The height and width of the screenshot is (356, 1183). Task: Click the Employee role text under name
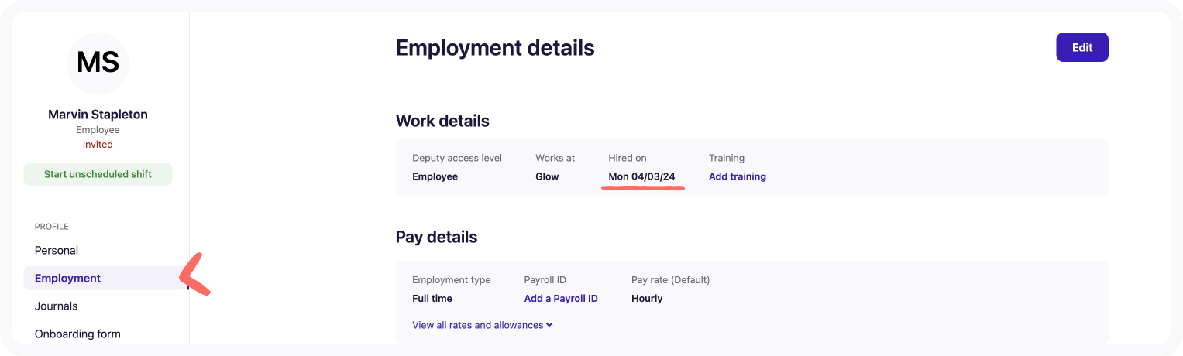98,130
